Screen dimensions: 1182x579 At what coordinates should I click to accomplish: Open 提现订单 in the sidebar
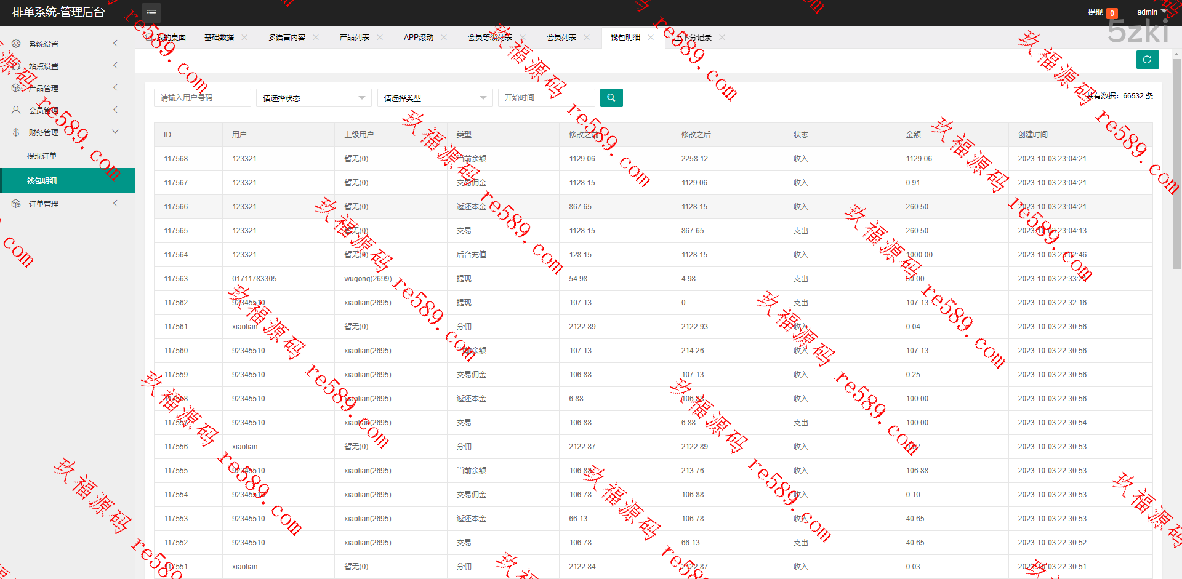42,156
